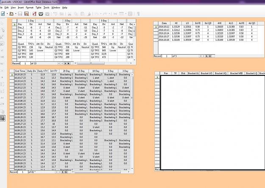This screenshot has width=265, height=188.
Task: Click the Print icon in toolbar
Action: coord(41,14)
